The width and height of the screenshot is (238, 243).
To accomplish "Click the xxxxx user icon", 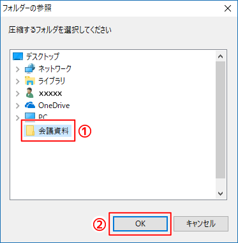I will (29, 93).
